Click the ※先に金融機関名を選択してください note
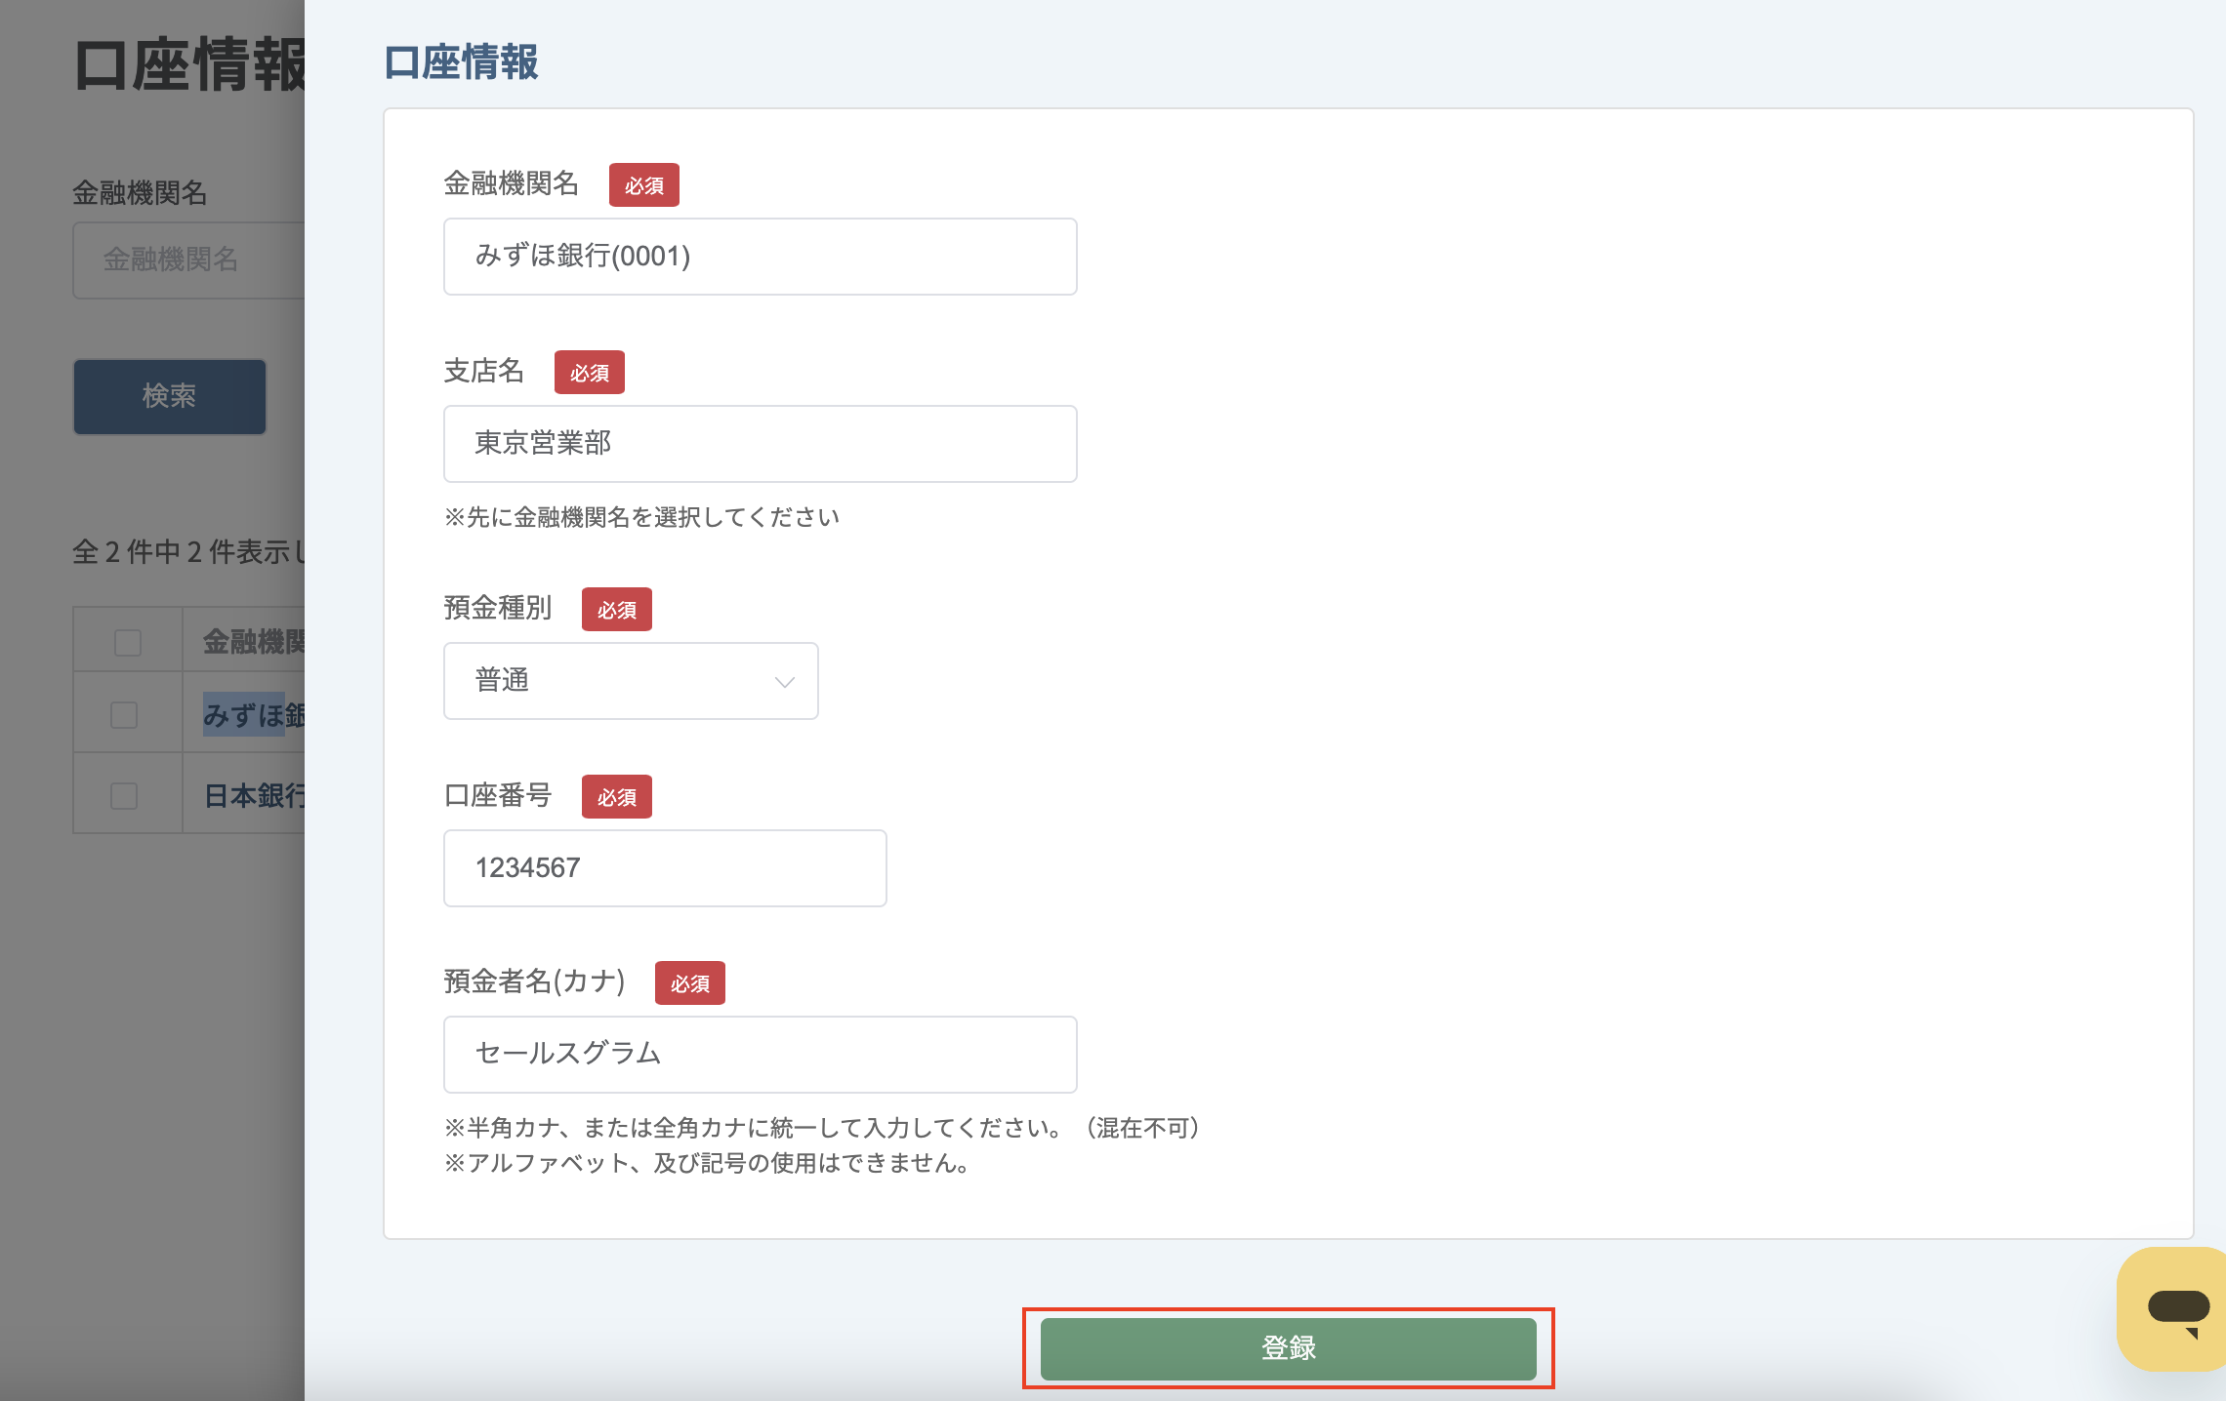The width and height of the screenshot is (2226, 1401). pos(641,517)
